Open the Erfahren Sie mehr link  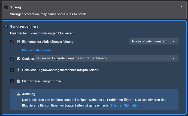(x=124, y=105)
